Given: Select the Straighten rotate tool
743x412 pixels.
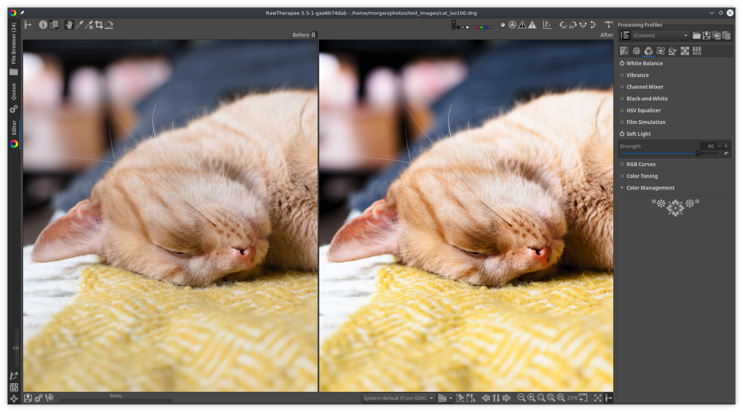Looking at the screenshot, I should pyautogui.click(x=109, y=25).
